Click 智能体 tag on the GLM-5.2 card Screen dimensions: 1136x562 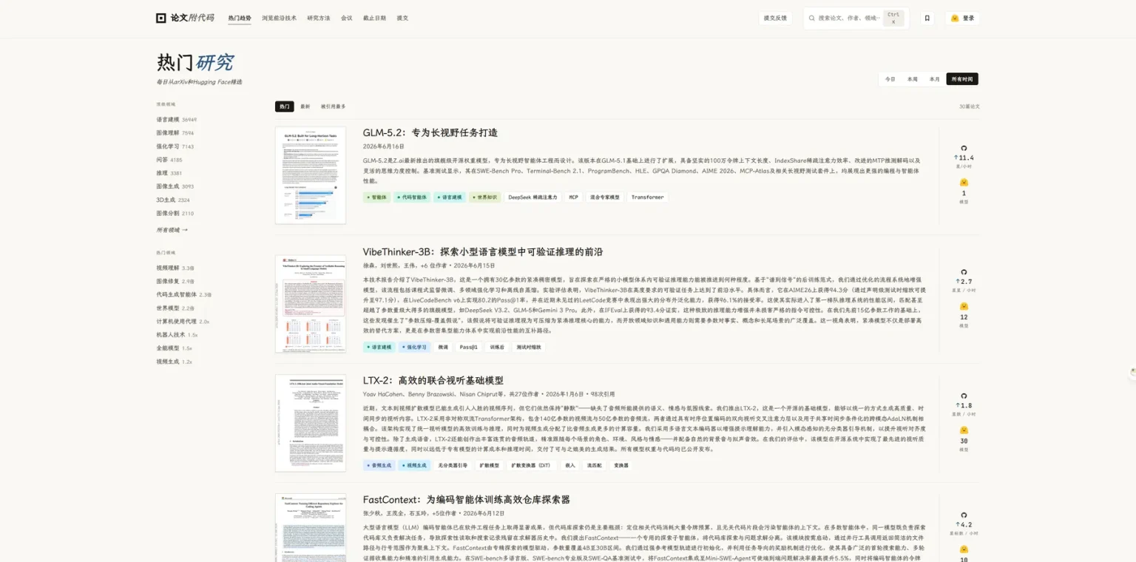pyautogui.click(x=376, y=197)
